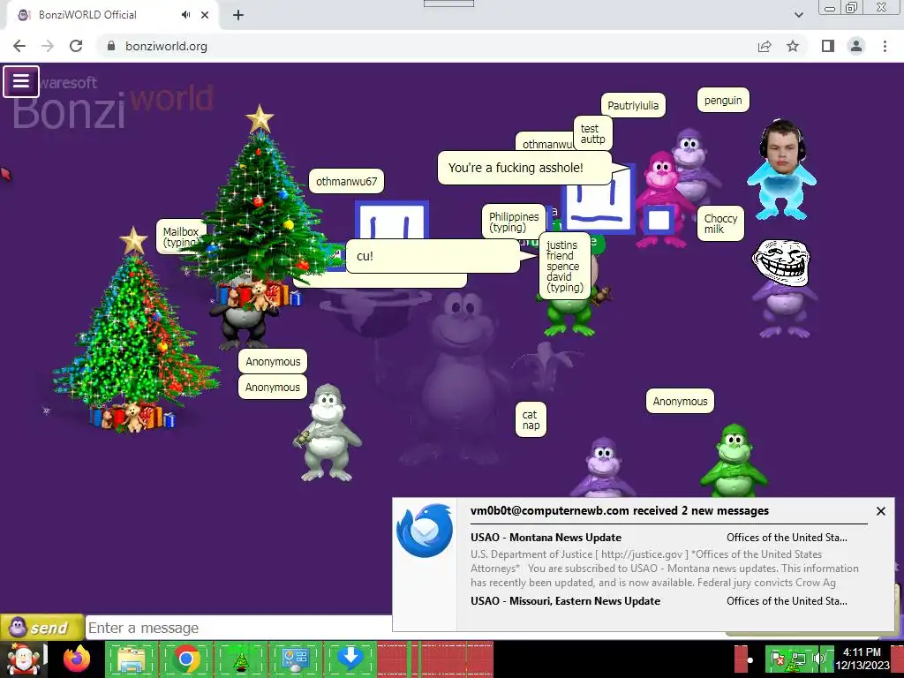The height and width of the screenshot is (678, 904).
Task: Open the network tray icon
Action: [x=798, y=659]
